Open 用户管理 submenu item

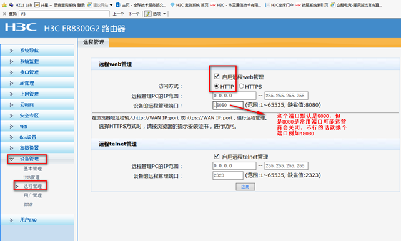[x=32, y=195]
